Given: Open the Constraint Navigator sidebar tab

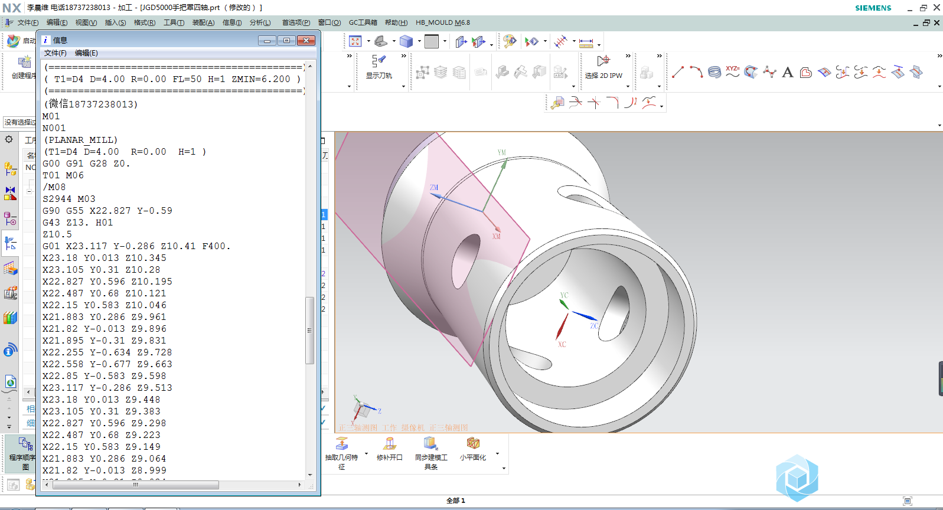Looking at the screenshot, I should pos(10,194).
